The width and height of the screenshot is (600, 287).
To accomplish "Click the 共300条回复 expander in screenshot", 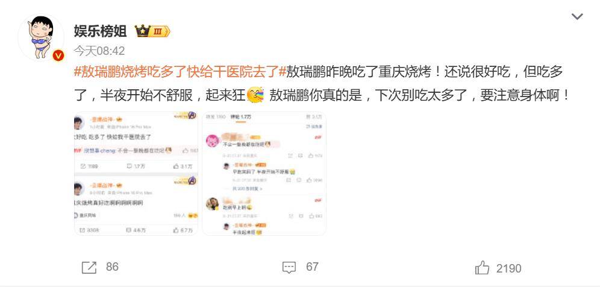I will click(248, 189).
